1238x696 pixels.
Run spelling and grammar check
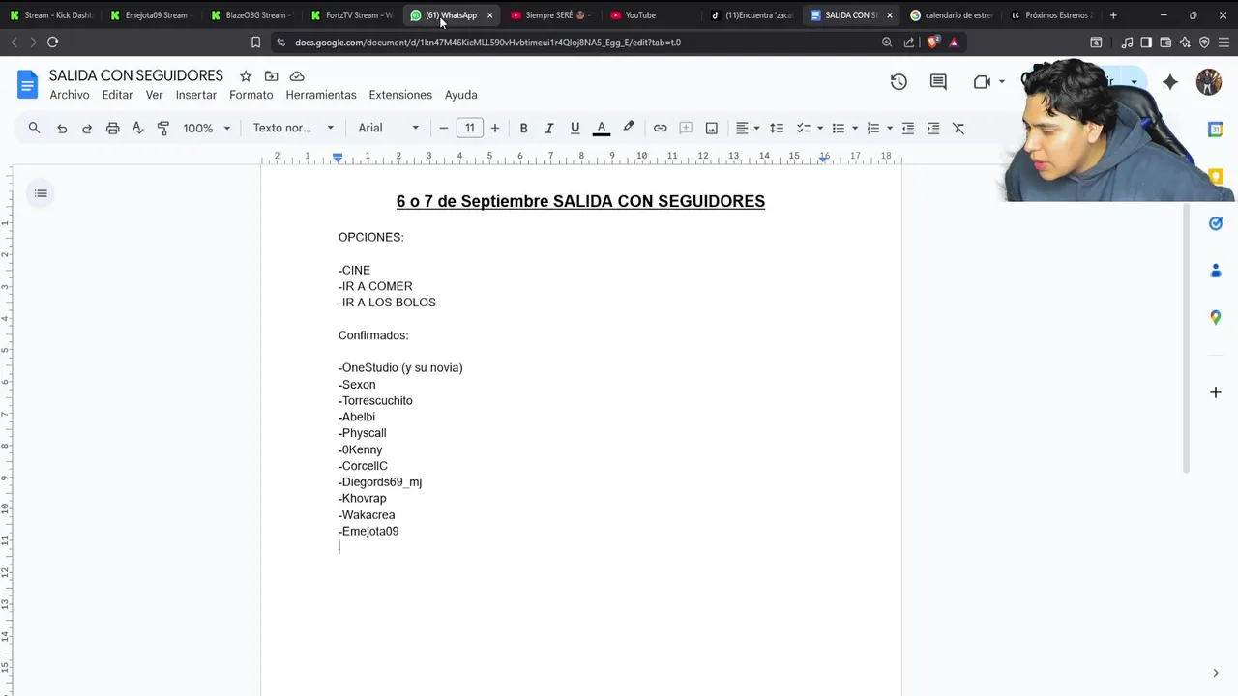click(137, 128)
